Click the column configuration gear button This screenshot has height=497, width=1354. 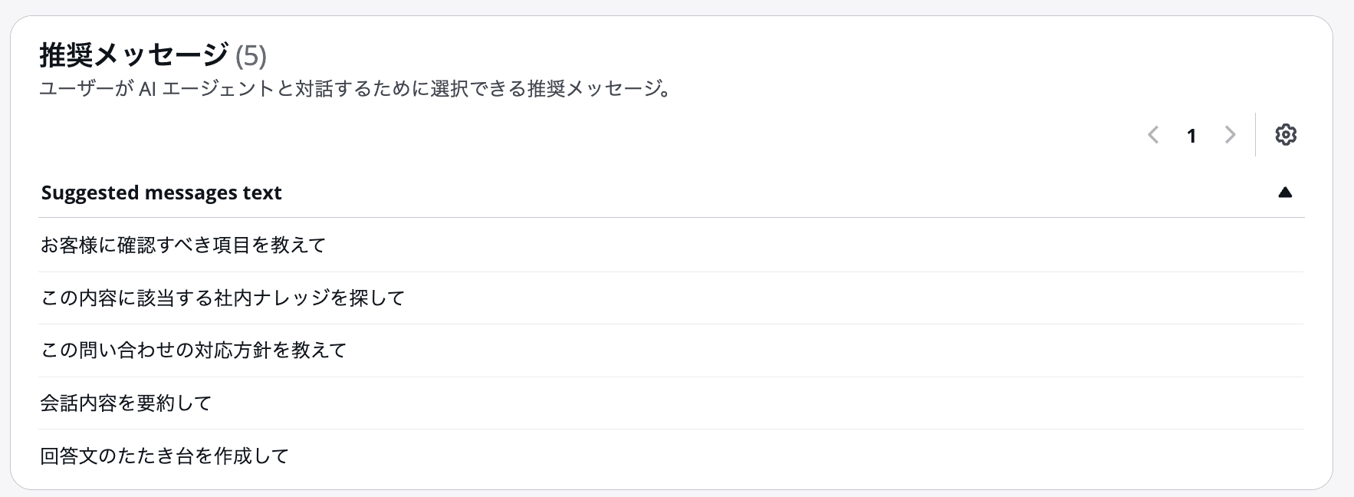[x=1286, y=134]
